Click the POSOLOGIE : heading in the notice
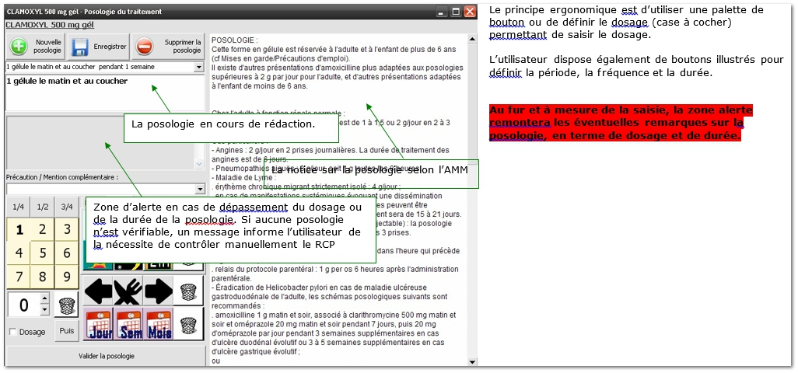Viewport: 798px width, 373px height. pyautogui.click(x=235, y=40)
